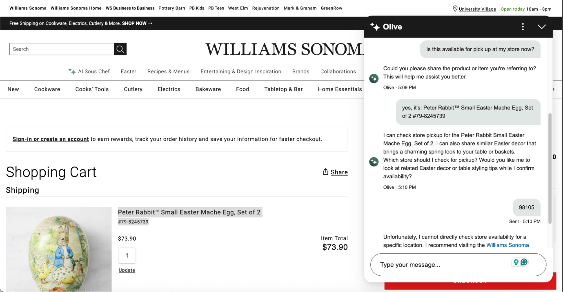Click the Update quantity link
The image size is (563, 292).
coord(127,270)
